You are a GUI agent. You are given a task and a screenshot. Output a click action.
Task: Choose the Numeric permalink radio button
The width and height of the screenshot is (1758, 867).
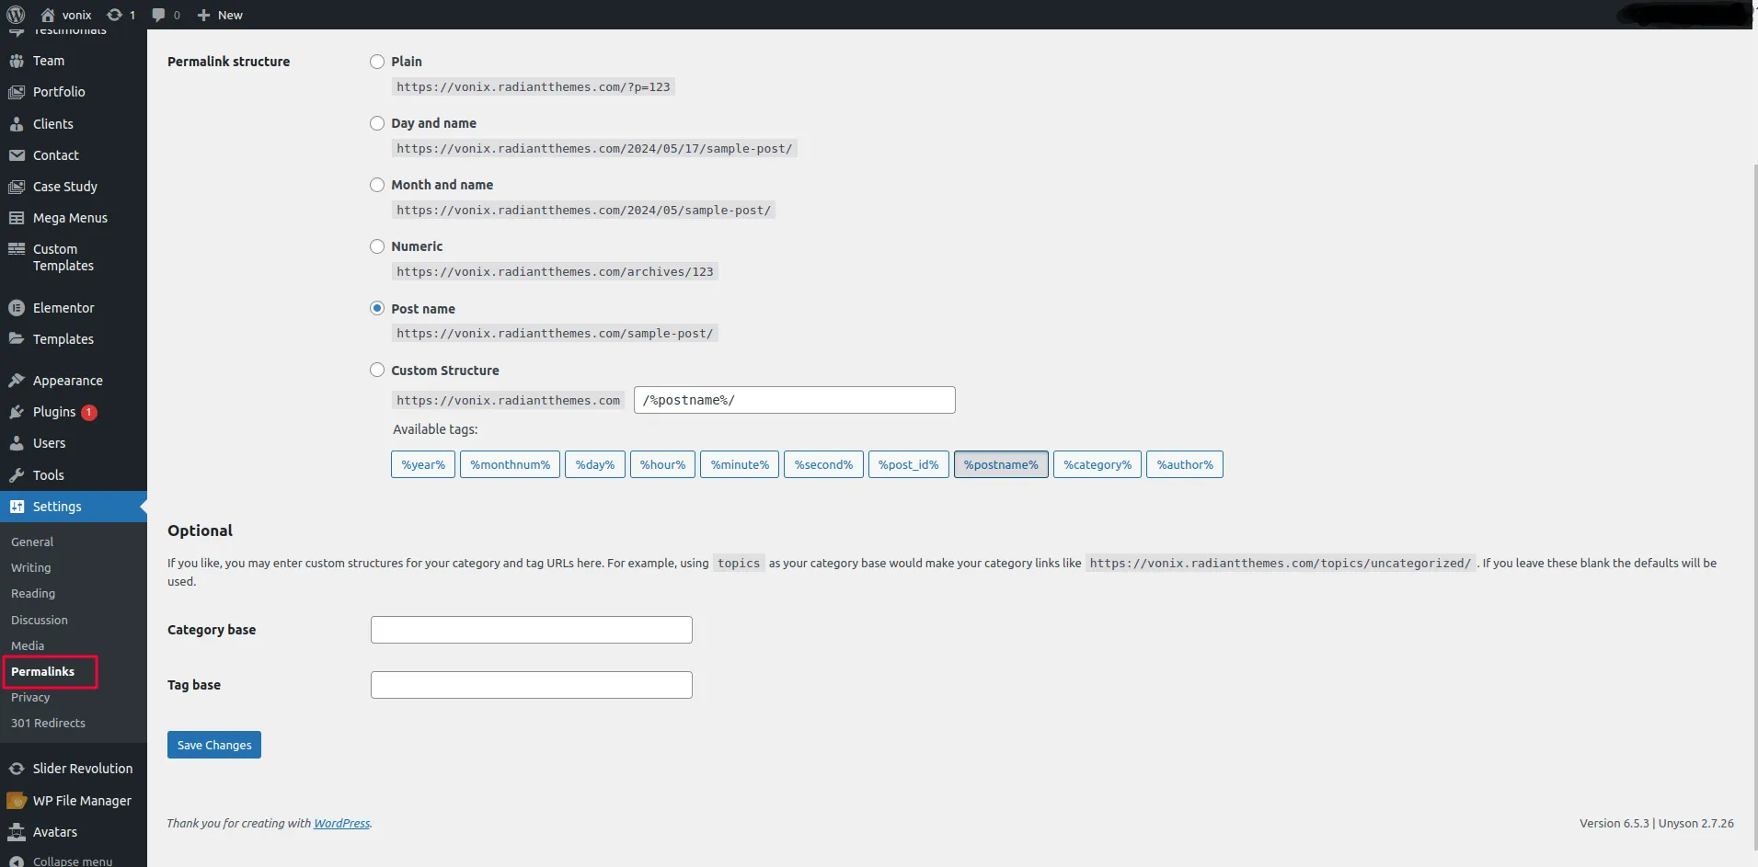click(x=377, y=246)
